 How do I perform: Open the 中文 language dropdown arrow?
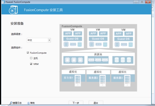[49, 40]
